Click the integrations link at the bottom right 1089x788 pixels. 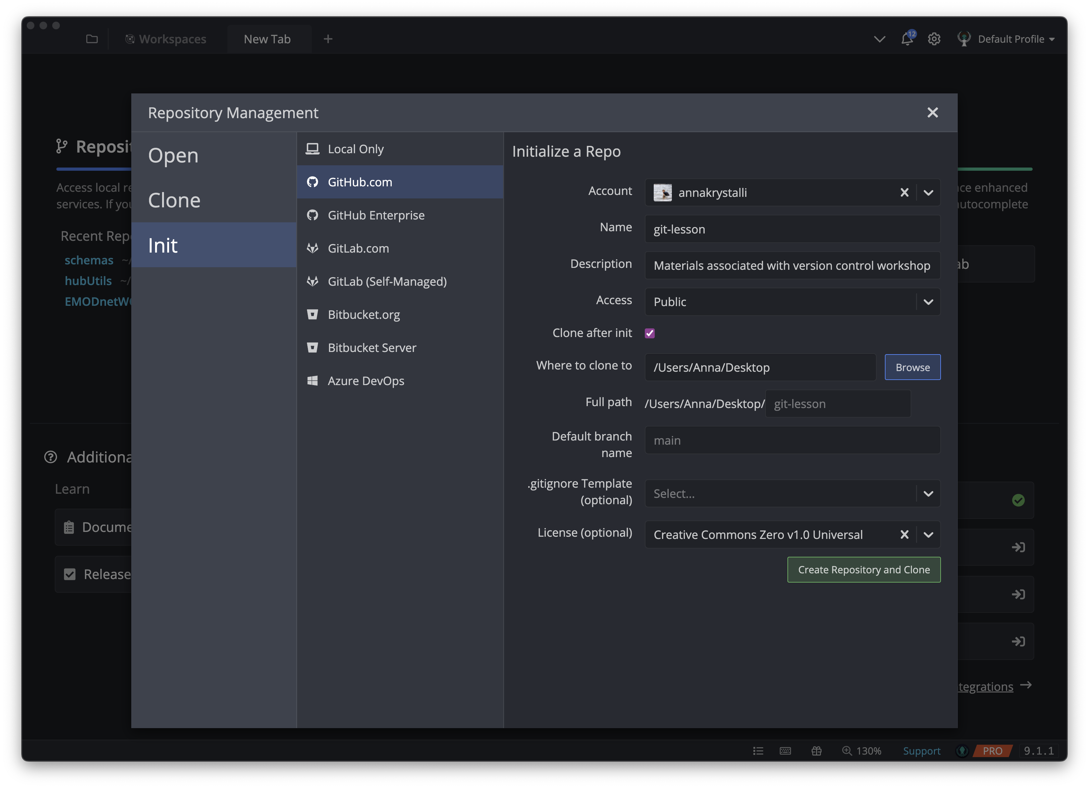click(985, 686)
